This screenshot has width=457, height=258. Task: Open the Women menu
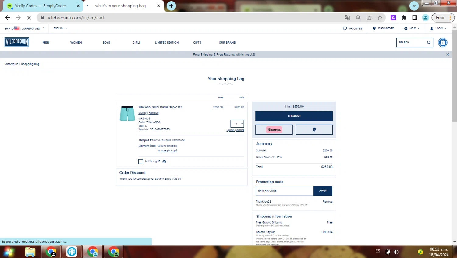(x=76, y=43)
